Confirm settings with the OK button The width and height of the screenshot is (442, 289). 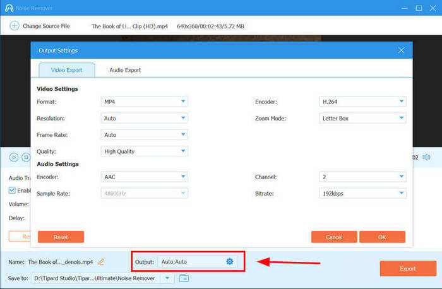click(x=382, y=237)
